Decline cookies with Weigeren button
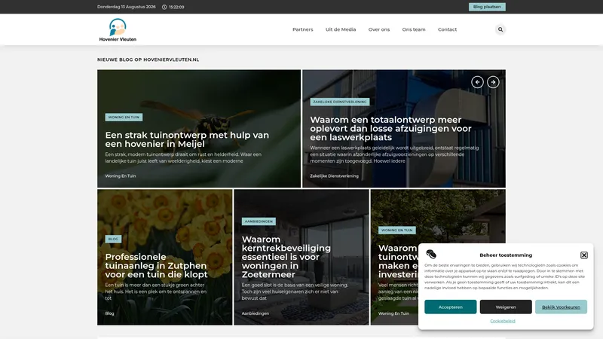This screenshot has height=339, width=603. coord(506,307)
